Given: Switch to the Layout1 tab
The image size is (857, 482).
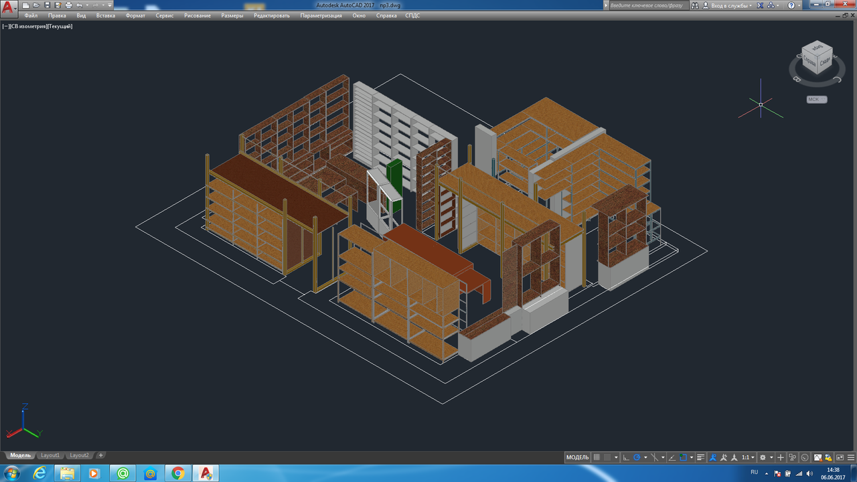Looking at the screenshot, I should pyautogui.click(x=50, y=455).
